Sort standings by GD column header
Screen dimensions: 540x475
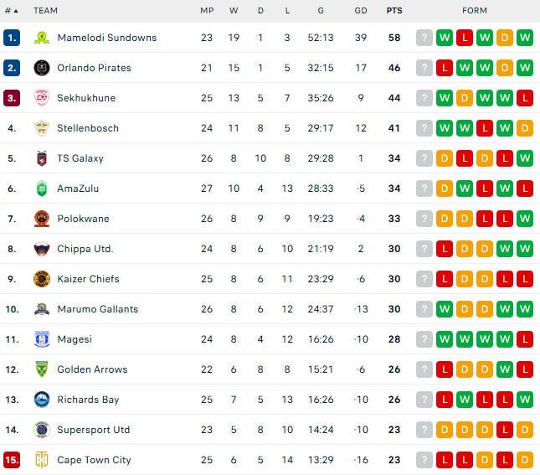tap(361, 11)
